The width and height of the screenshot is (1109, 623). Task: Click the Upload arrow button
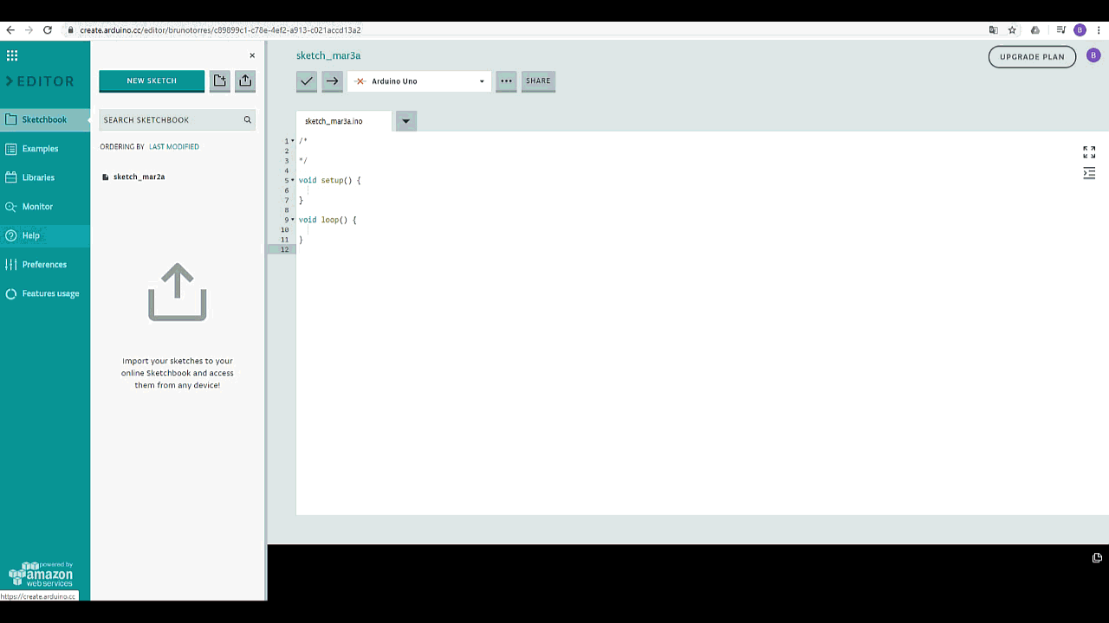[x=332, y=81]
